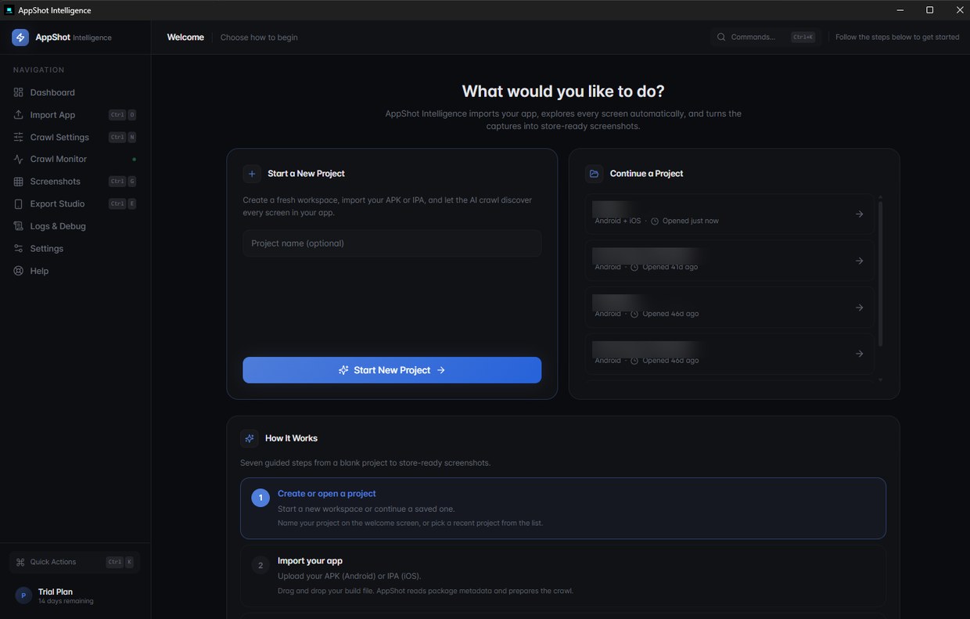Click the Settings sliders icon in sidebar

(19, 248)
